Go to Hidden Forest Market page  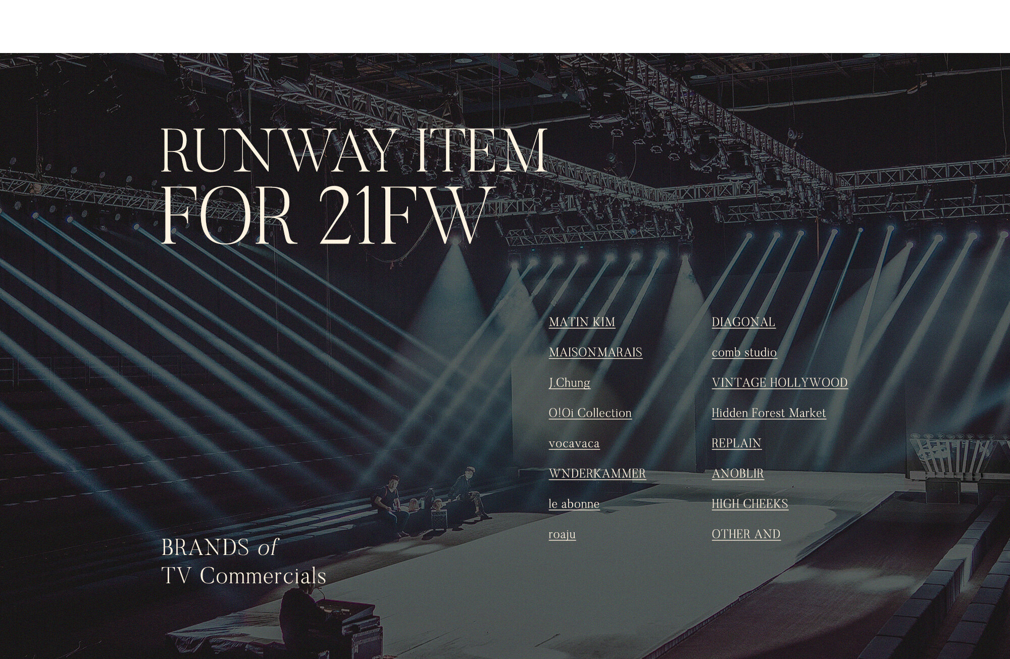coord(769,413)
